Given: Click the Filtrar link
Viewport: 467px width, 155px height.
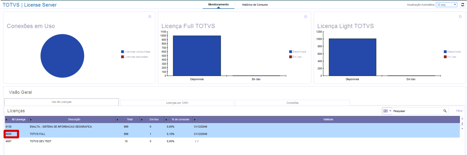Looking at the screenshot, I should point(459,111).
